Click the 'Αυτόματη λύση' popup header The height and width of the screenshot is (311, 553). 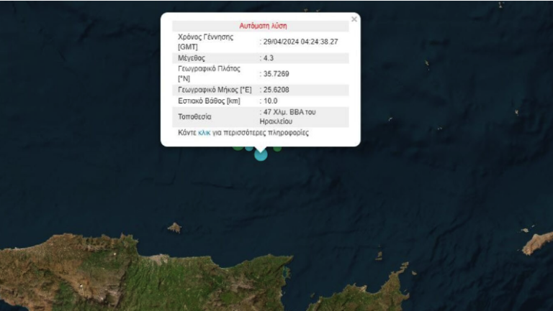click(261, 26)
